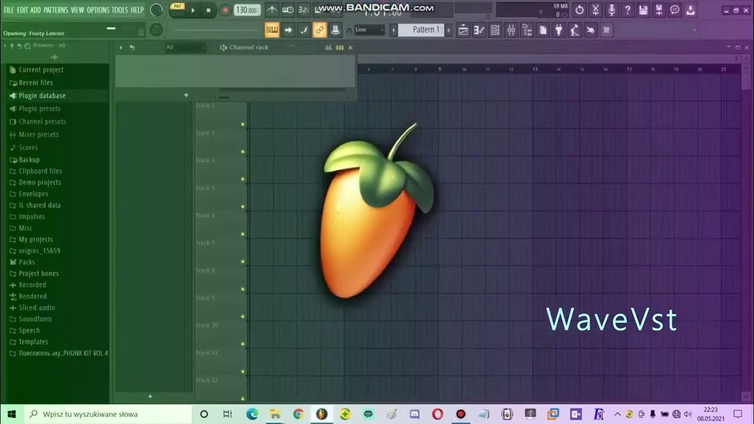The image size is (754, 424).
Task: Open audio editor scissors icon
Action: (x=596, y=10)
